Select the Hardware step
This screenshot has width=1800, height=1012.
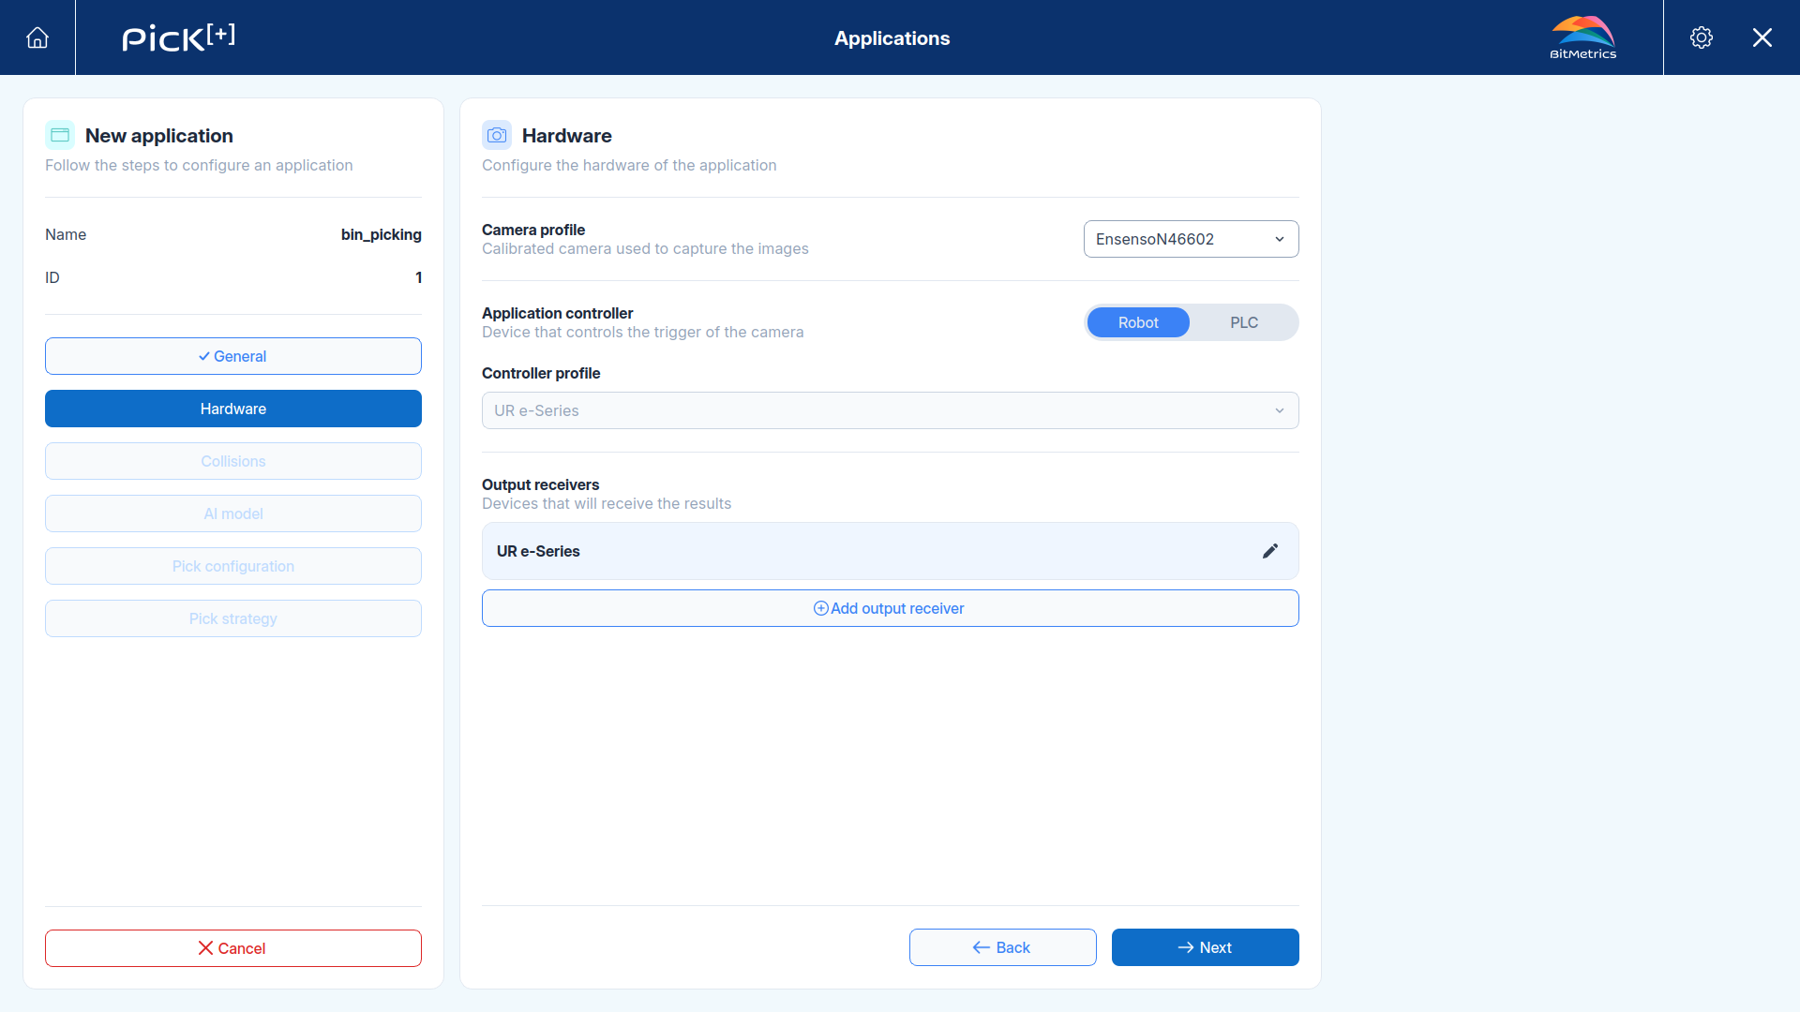pos(233,409)
